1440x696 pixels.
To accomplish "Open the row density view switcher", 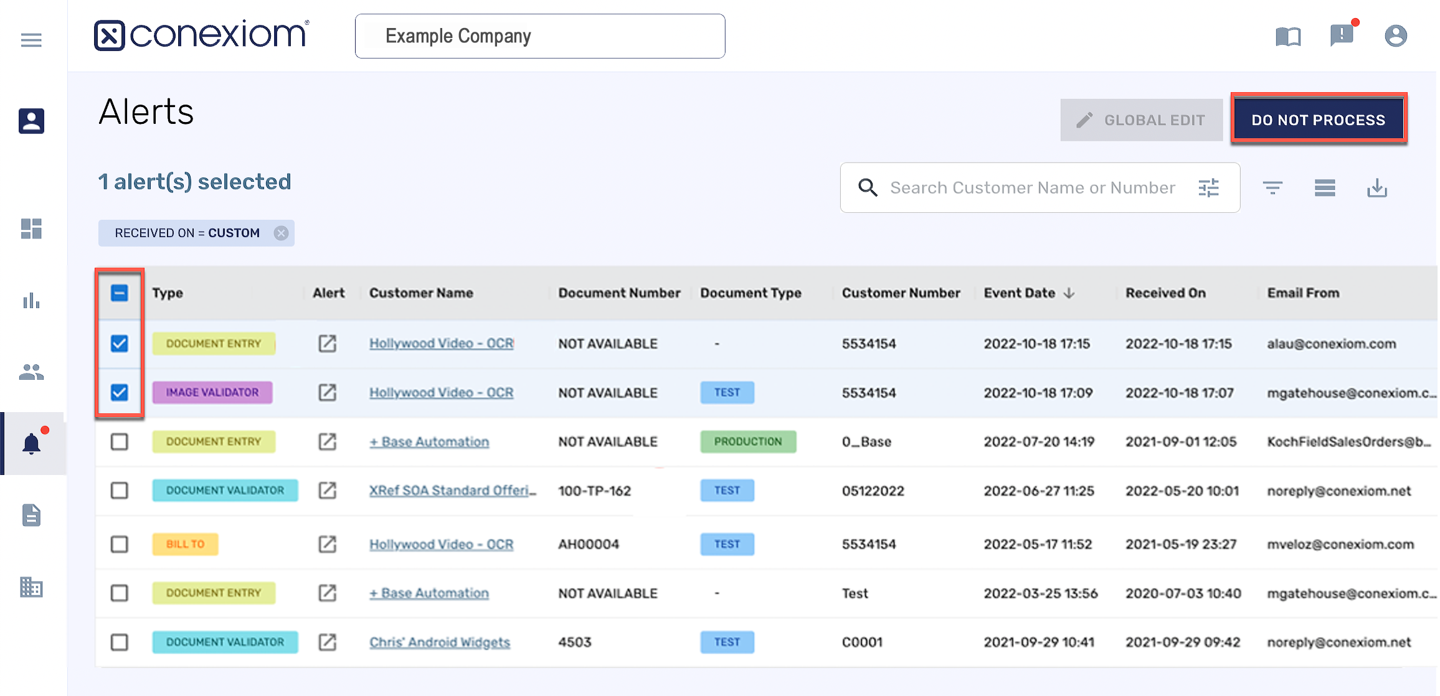I will coord(1325,187).
